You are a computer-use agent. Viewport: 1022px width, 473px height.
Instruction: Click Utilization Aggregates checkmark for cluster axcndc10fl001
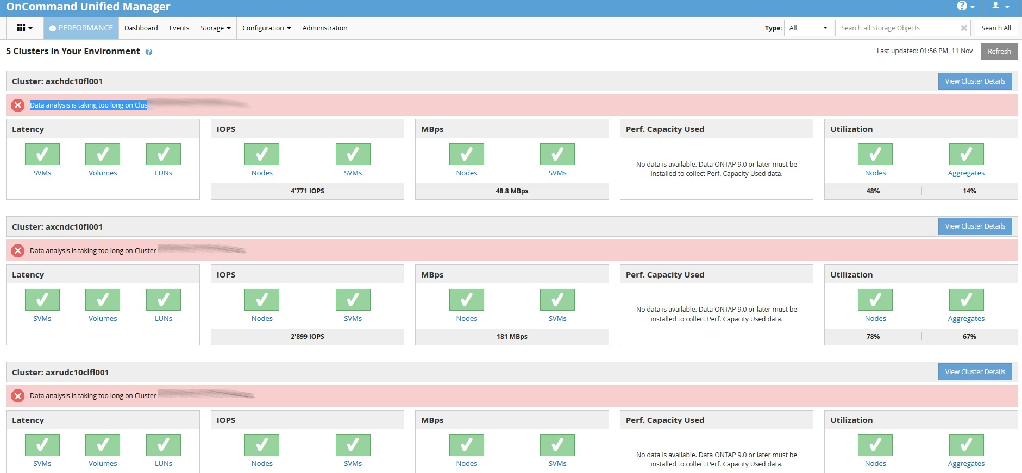pyautogui.click(x=966, y=300)
